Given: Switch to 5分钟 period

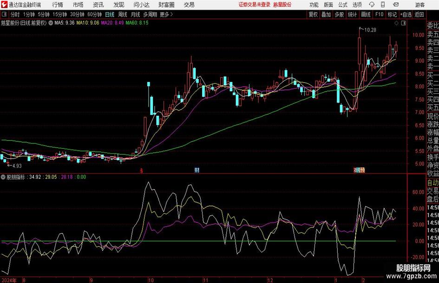Looking at the screenshot, I should tap(44, 14).
